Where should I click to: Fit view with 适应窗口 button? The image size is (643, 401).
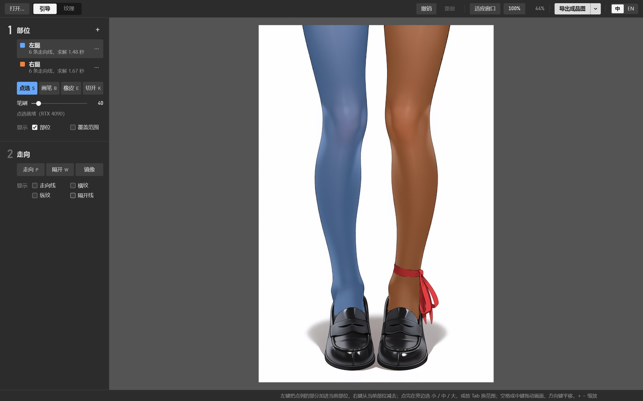485,8
